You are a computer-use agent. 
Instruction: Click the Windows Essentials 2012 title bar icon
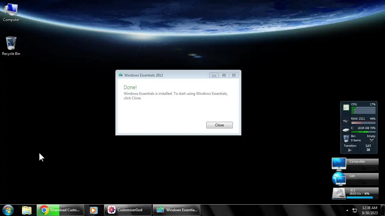pos(121,75)
